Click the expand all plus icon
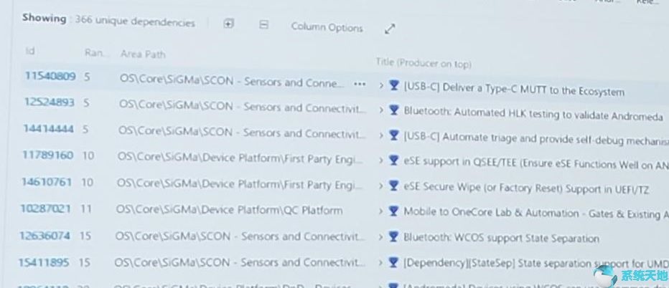 tap(229, 24)
